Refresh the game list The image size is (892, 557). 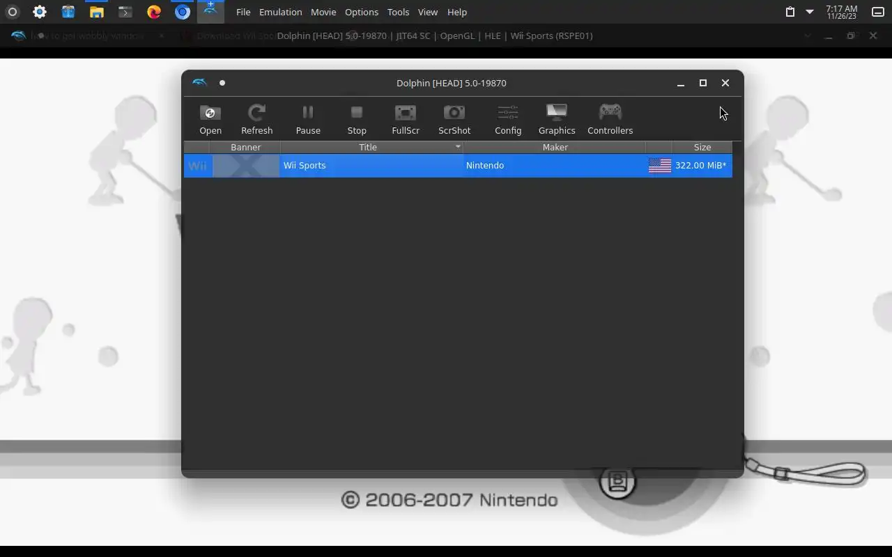pyautogui.click(x=256, y=120)
